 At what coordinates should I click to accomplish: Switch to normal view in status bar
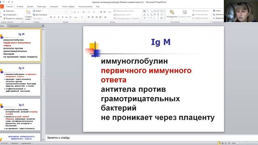click(219, 143)
